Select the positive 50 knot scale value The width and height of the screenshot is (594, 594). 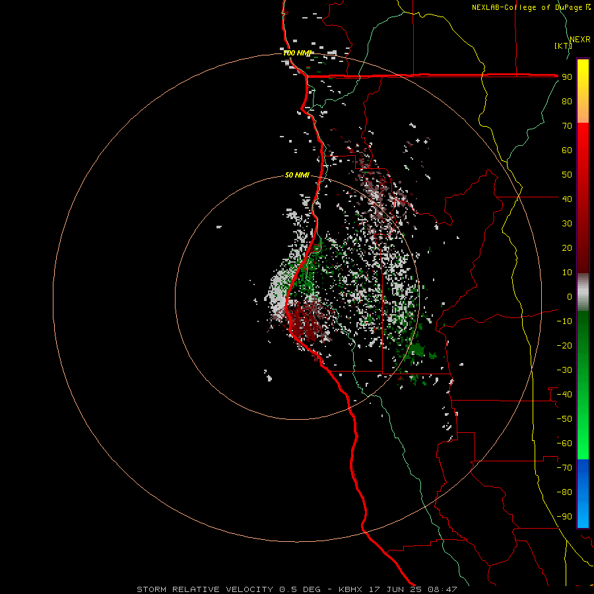(567, 175)
